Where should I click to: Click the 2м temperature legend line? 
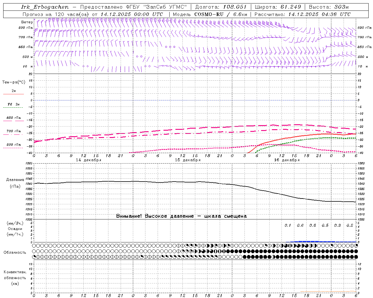(13, 94)
